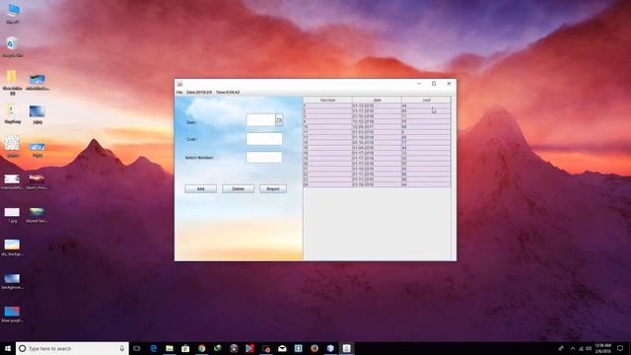The height and width of the screenshot is (355, 631).
Task: Open the Action Center notifications icon
Action: point(620,348)
